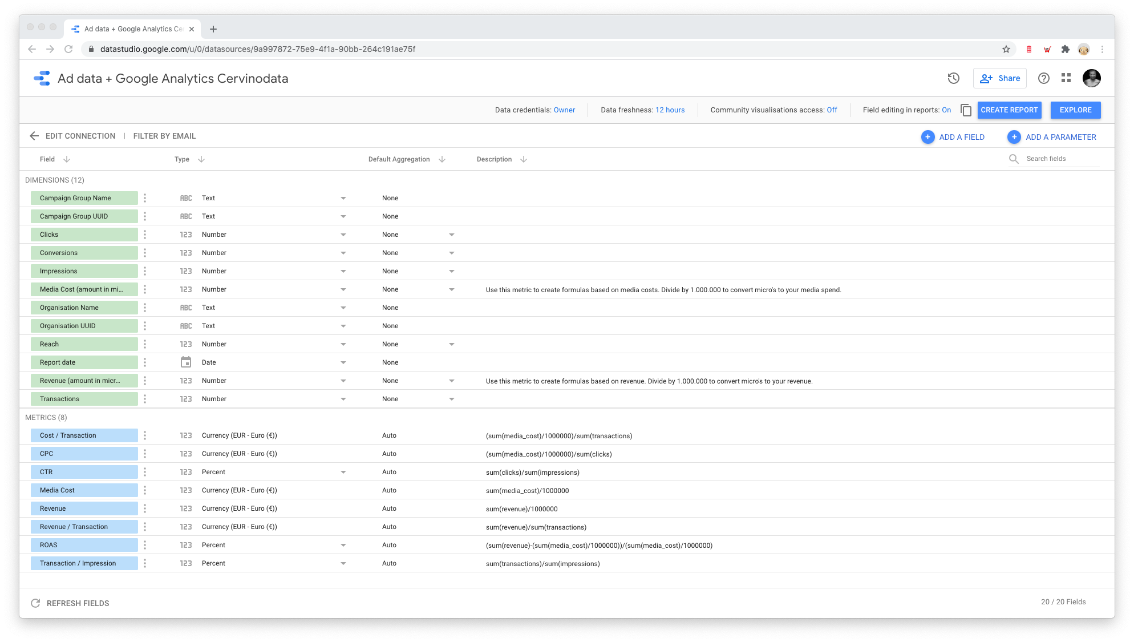Screen dimensions: 1134x642
Task: Open the three-dot menu for ROAS metric
Action: click(x=145, y=545)
